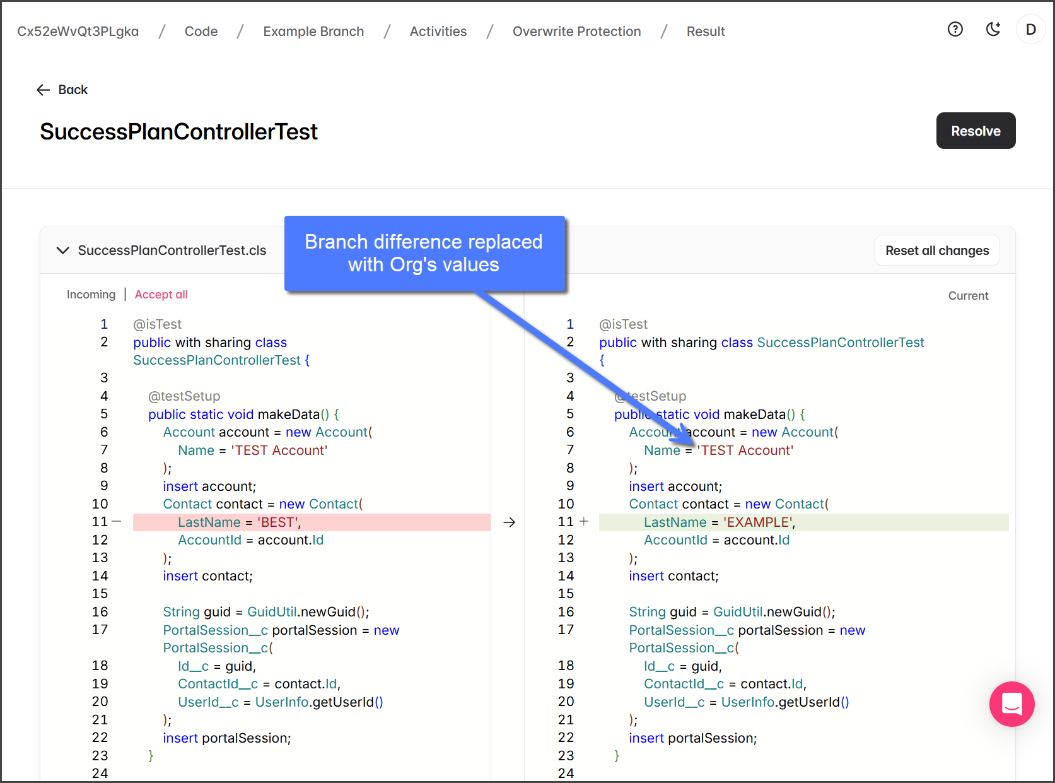Click the Result breadcrumb

click(705, 32)
